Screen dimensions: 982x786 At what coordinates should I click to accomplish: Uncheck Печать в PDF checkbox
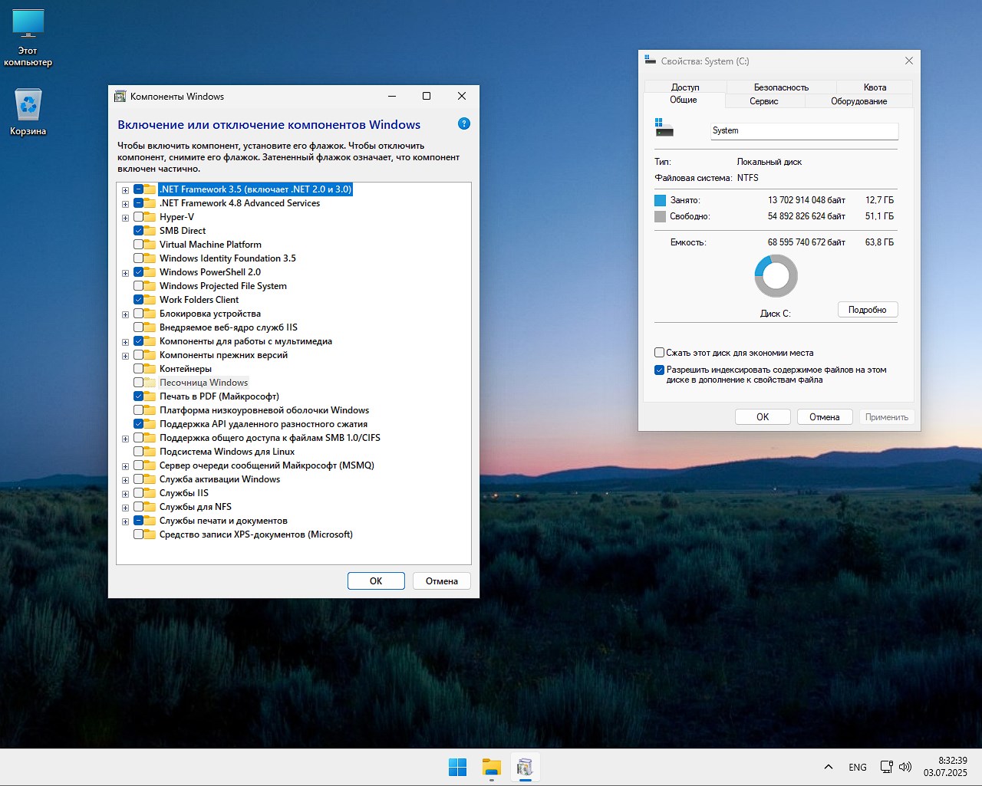click(x=138, y=396)
